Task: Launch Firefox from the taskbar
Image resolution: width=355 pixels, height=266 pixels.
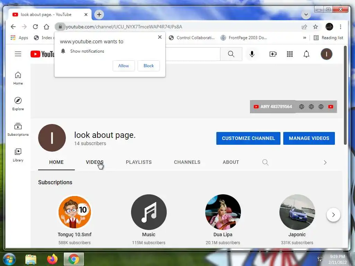Action: point(52,259)
